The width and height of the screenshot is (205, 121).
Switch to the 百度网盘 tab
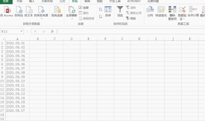coord(153,1)
